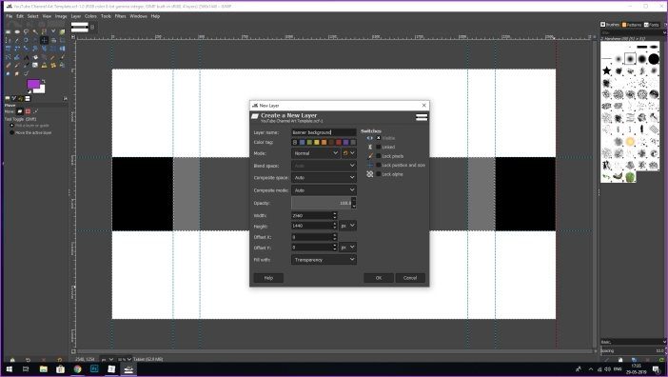This screenshot has width=668, height=377.
Task: Select the Ellipse Select tool
Action: 17,31
